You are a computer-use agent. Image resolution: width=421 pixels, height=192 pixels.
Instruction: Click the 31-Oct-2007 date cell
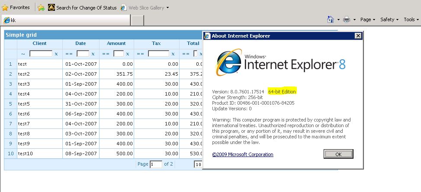coord(81,104)
